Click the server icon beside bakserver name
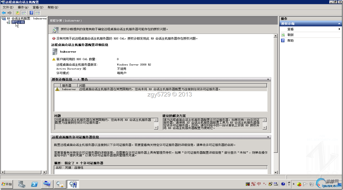Viewport: 343px width, 190px height. coord(55,51)
